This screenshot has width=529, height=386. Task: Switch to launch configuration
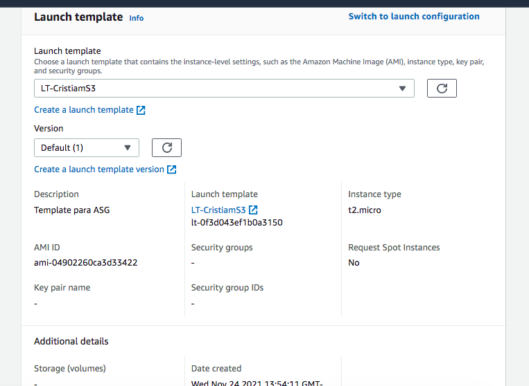click(413, 17)
